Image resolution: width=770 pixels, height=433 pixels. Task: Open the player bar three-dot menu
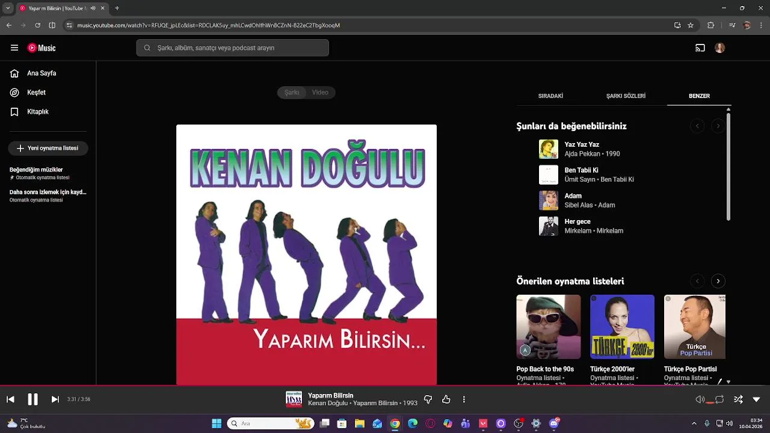click(x=464, y=399)
